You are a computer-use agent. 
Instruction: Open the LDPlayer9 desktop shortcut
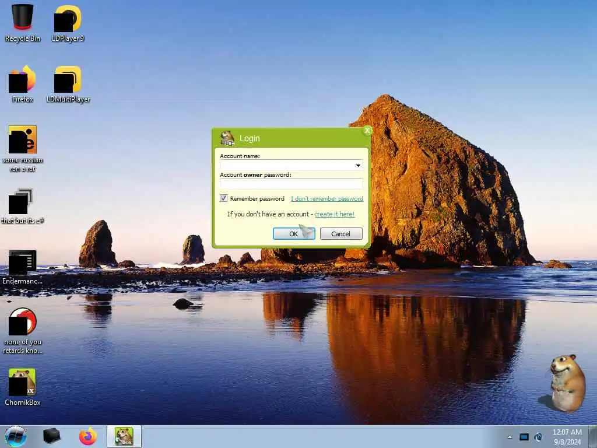pyautogui.click(x=68, y=23)
